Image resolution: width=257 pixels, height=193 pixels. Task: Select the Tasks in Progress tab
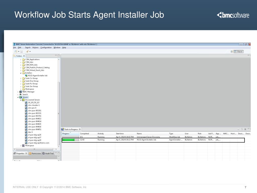[71, 129]
